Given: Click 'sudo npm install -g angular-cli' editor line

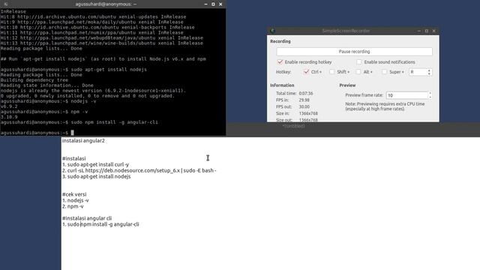Looking at the screenshot, I should [x=100, y=224].
